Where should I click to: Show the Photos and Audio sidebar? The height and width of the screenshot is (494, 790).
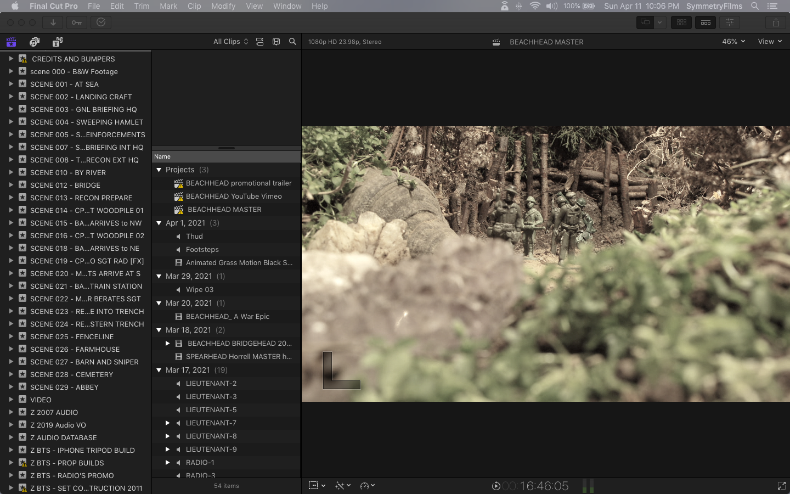(35, 42)
